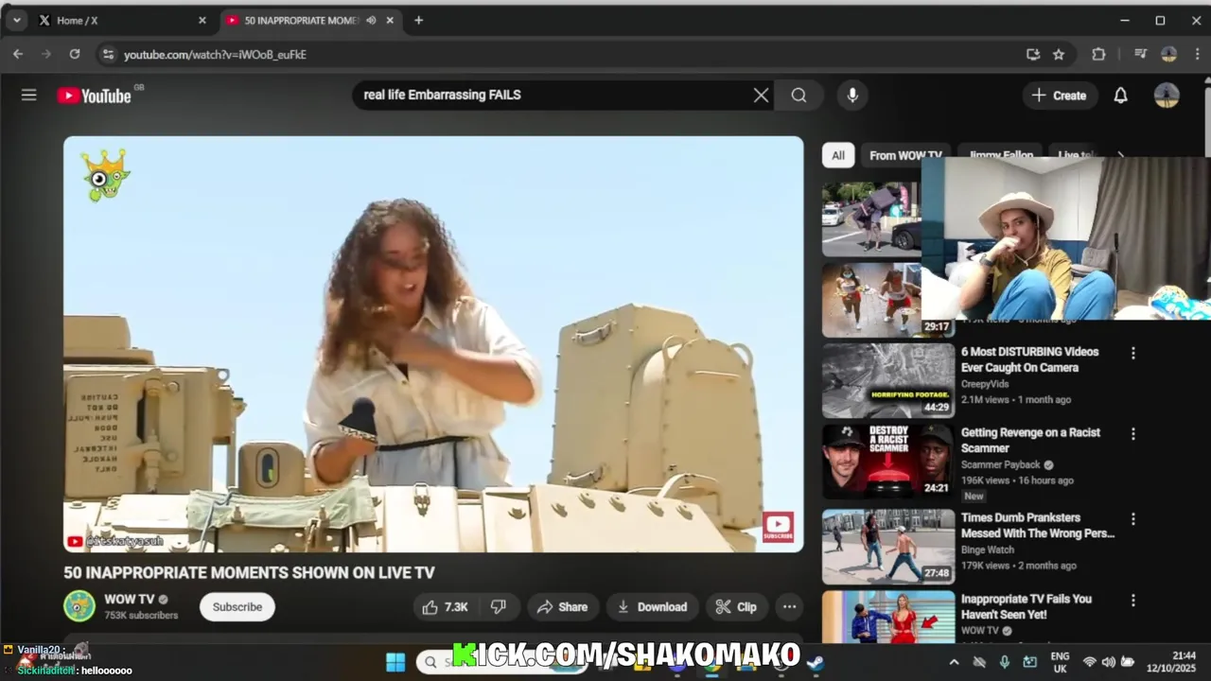
Task: Open Steam from the taskbar
Action: [x=816, y=662]
